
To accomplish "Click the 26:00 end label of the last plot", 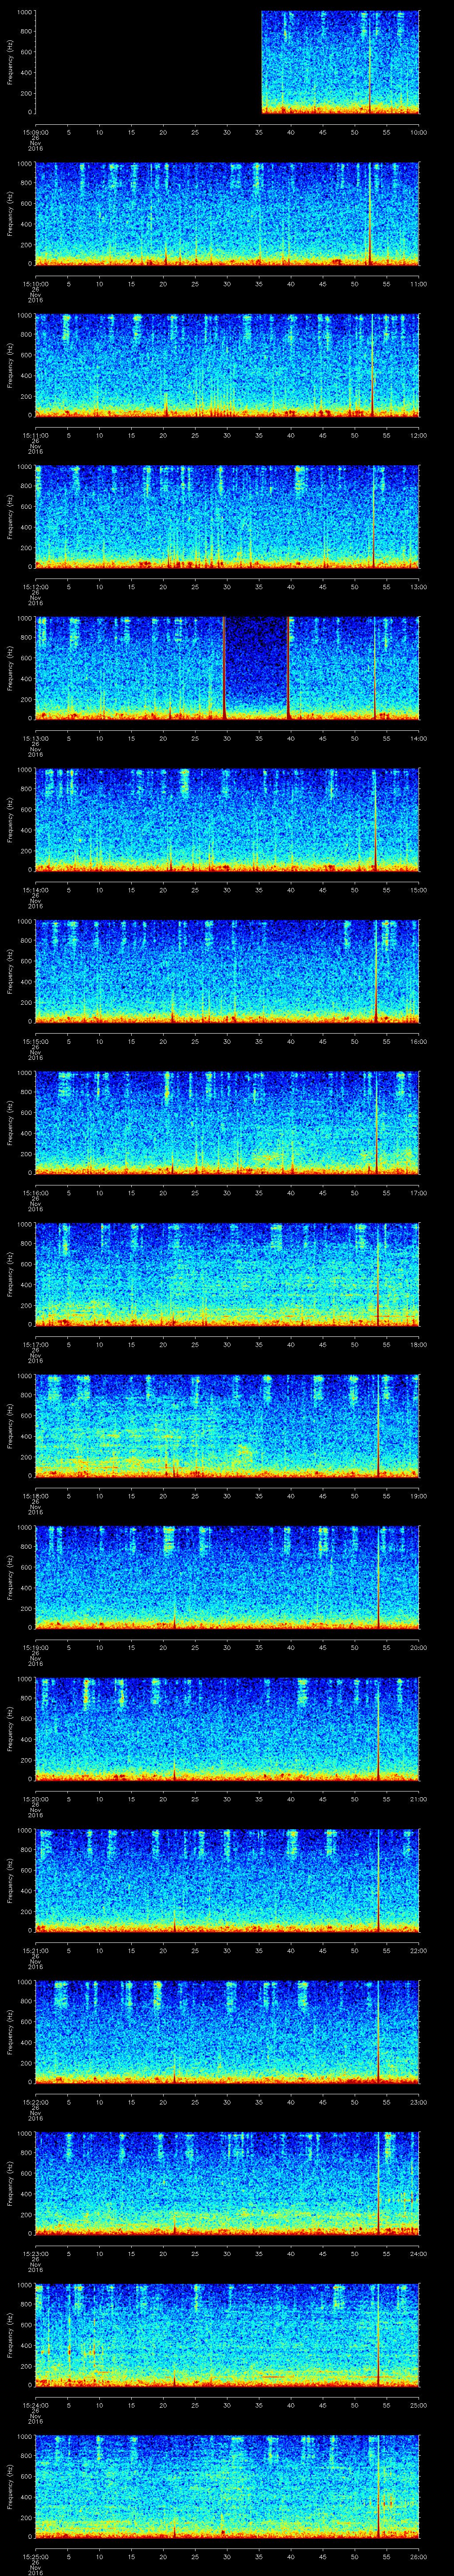I will (419, 2556).
